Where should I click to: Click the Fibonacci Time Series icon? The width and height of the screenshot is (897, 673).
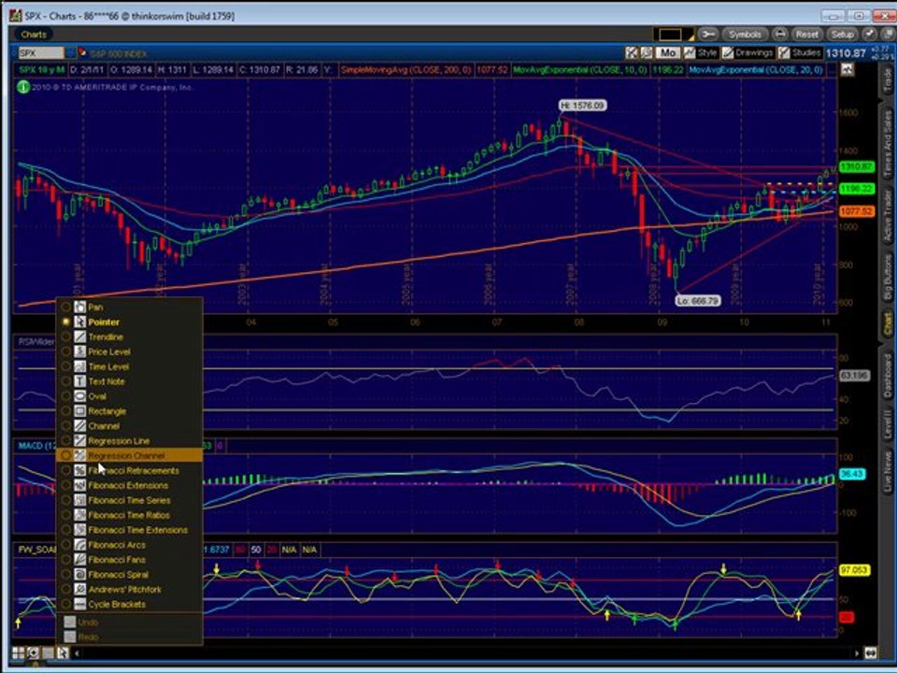click(x=79, y=500)
